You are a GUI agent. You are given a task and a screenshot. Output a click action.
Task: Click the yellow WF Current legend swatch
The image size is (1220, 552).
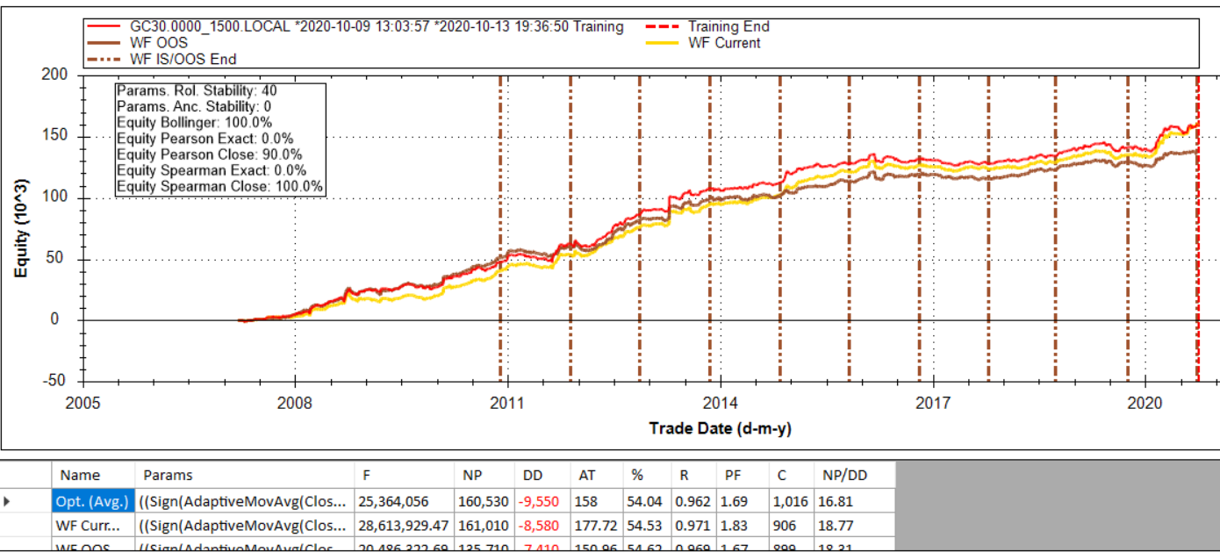tap(662, 43)
